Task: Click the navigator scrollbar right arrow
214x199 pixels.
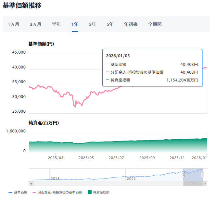Action: (x=205, y=183)
